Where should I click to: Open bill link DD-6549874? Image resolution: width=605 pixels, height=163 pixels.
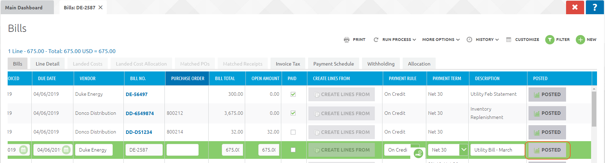click(x=139, y=113)
